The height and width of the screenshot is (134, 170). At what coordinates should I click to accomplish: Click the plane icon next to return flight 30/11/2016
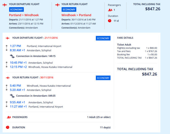(x=8, y=78)
